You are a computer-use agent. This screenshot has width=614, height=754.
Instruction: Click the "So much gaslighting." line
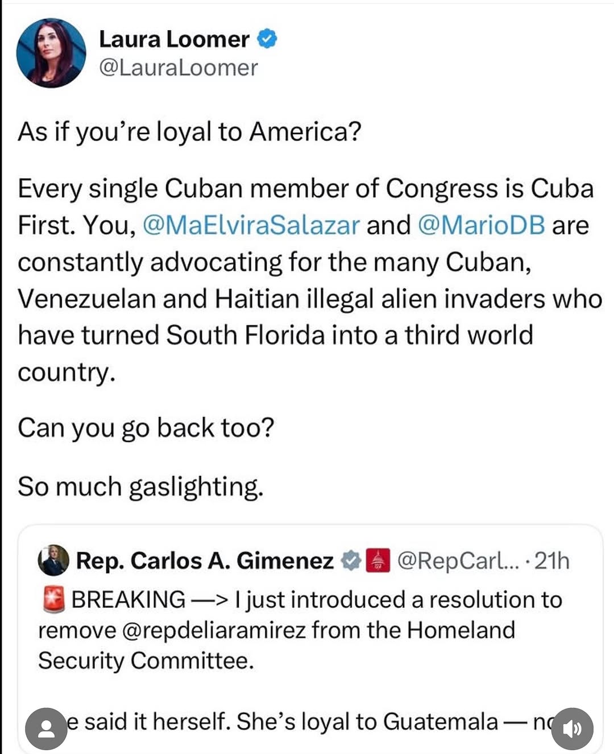pyautogui.click(x=140, y=487)
